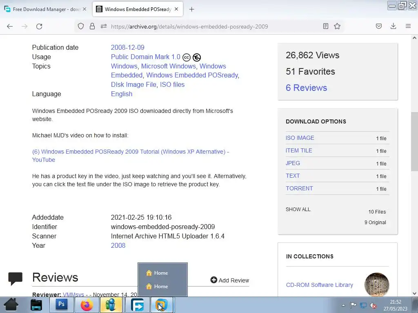418x313 pixels.
Task: Select the second Home item in popup
Action: (x=162, y=287)
